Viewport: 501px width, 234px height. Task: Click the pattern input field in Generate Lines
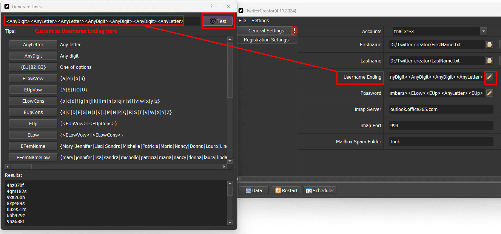click(x=102, y=21)
